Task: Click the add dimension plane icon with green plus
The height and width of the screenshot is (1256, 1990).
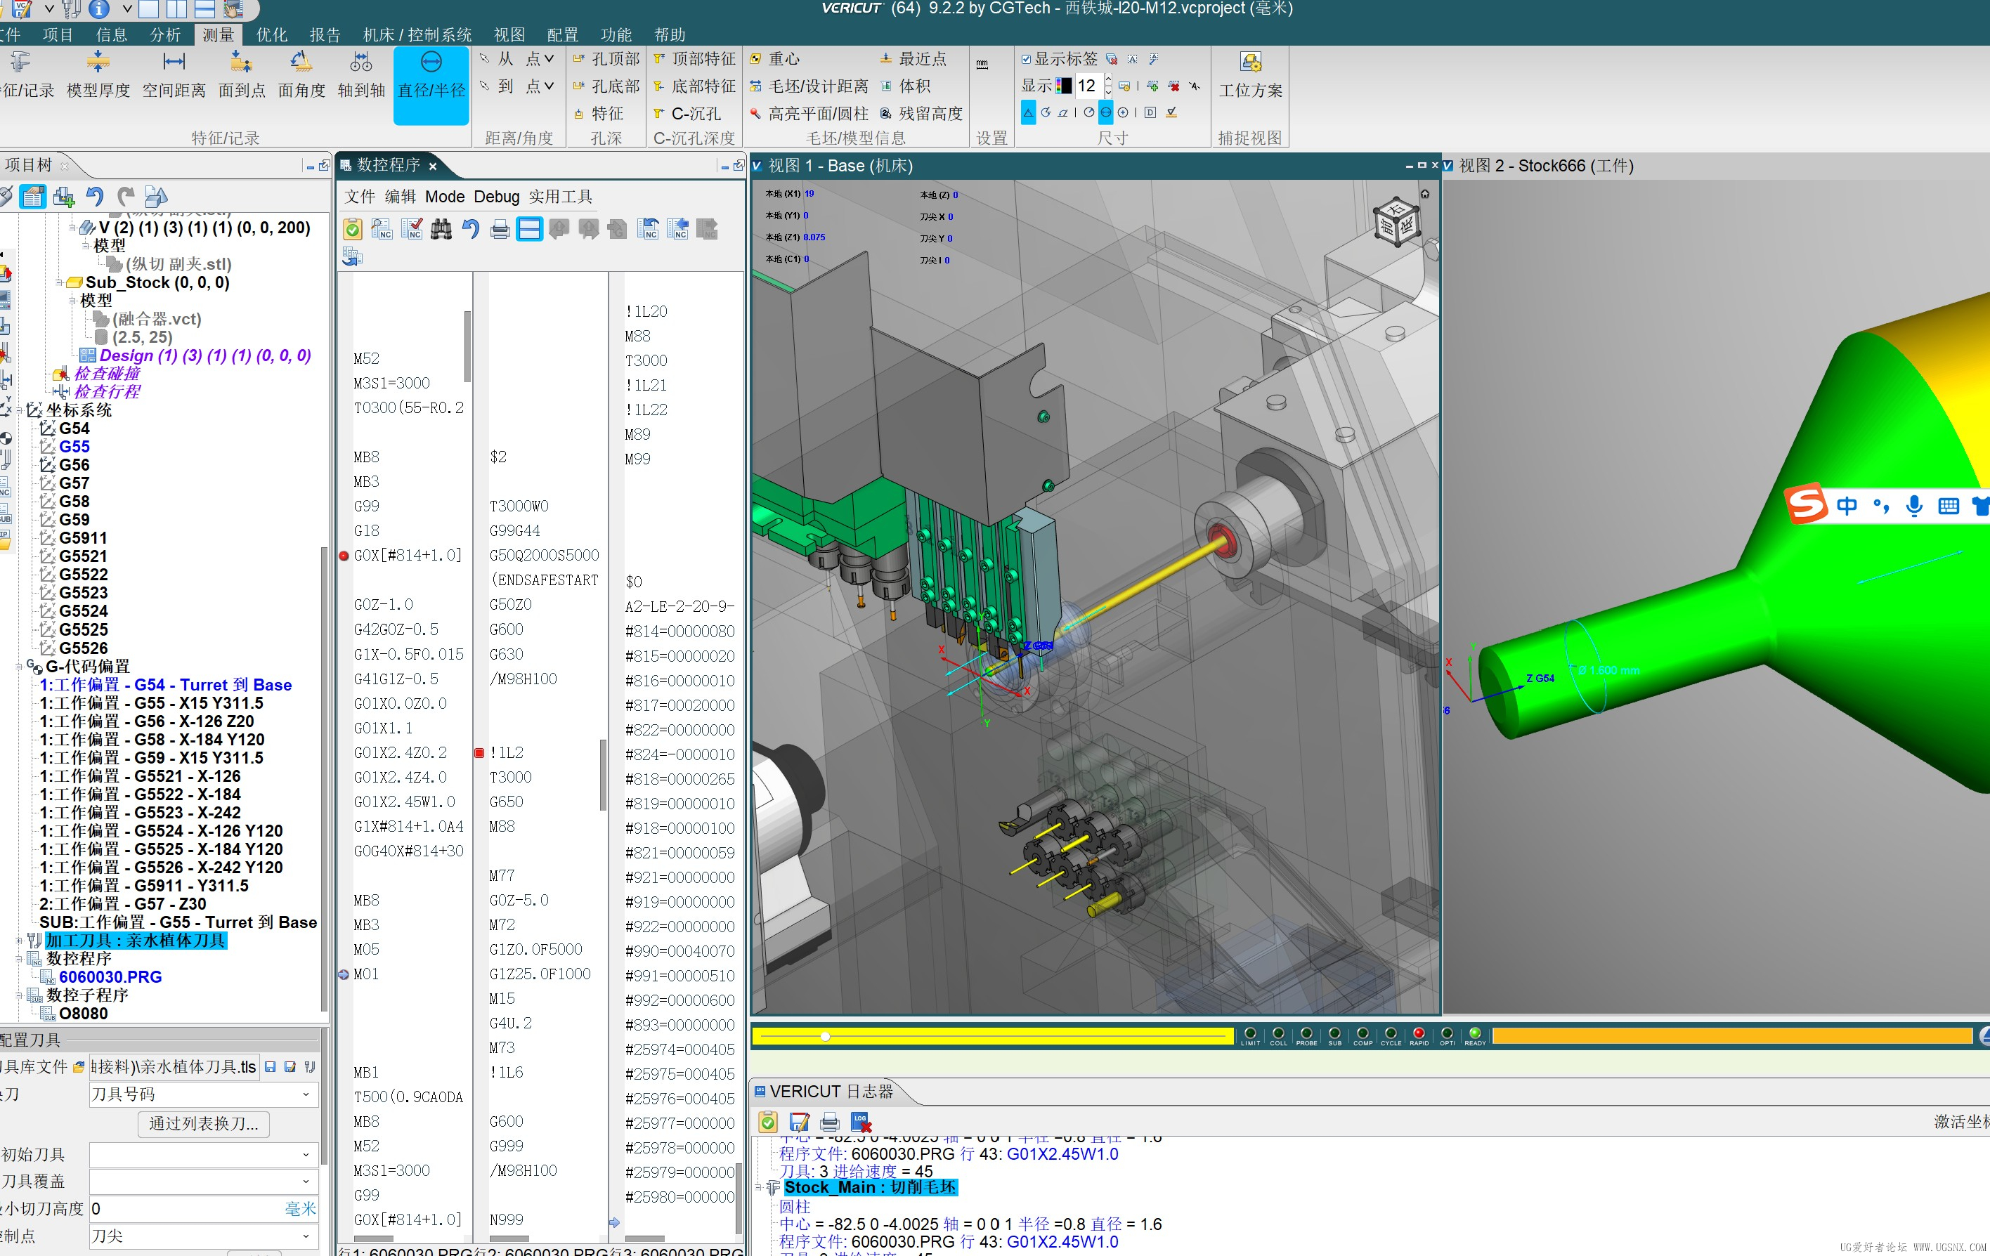Action: click(1152, 86)
